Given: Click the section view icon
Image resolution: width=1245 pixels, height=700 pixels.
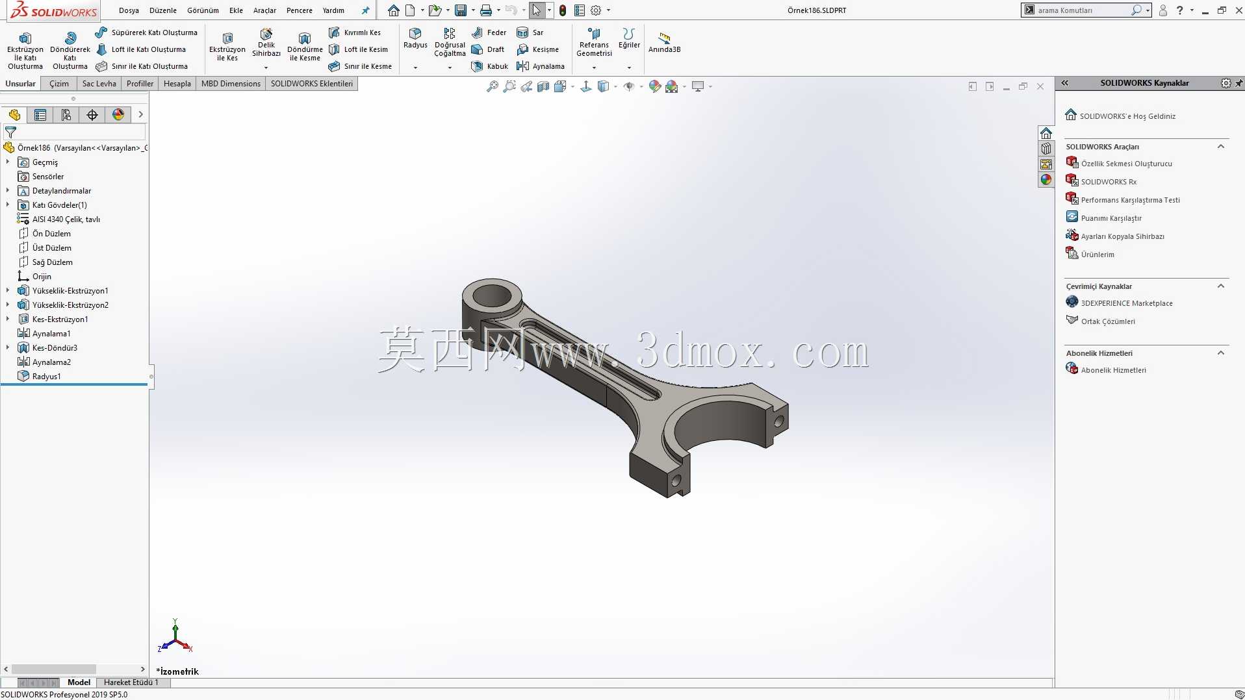Looking at the screenshot, I should click(543, 86).
